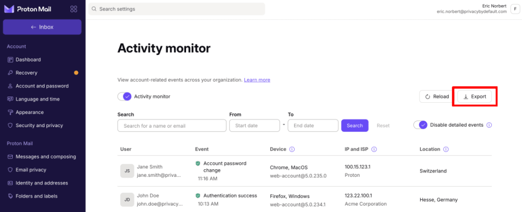
Task: Click the green shield on Authentication success
Action: tap(198, 196)
